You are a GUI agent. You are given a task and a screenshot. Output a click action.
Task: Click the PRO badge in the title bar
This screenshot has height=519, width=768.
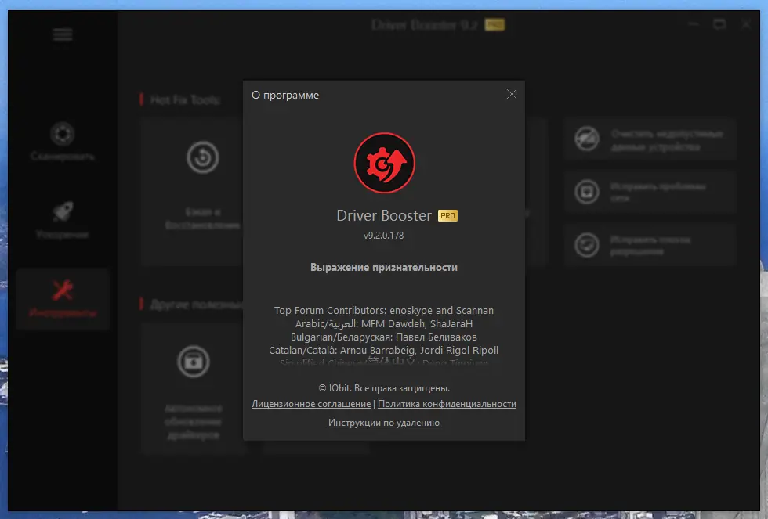point(494,24)
